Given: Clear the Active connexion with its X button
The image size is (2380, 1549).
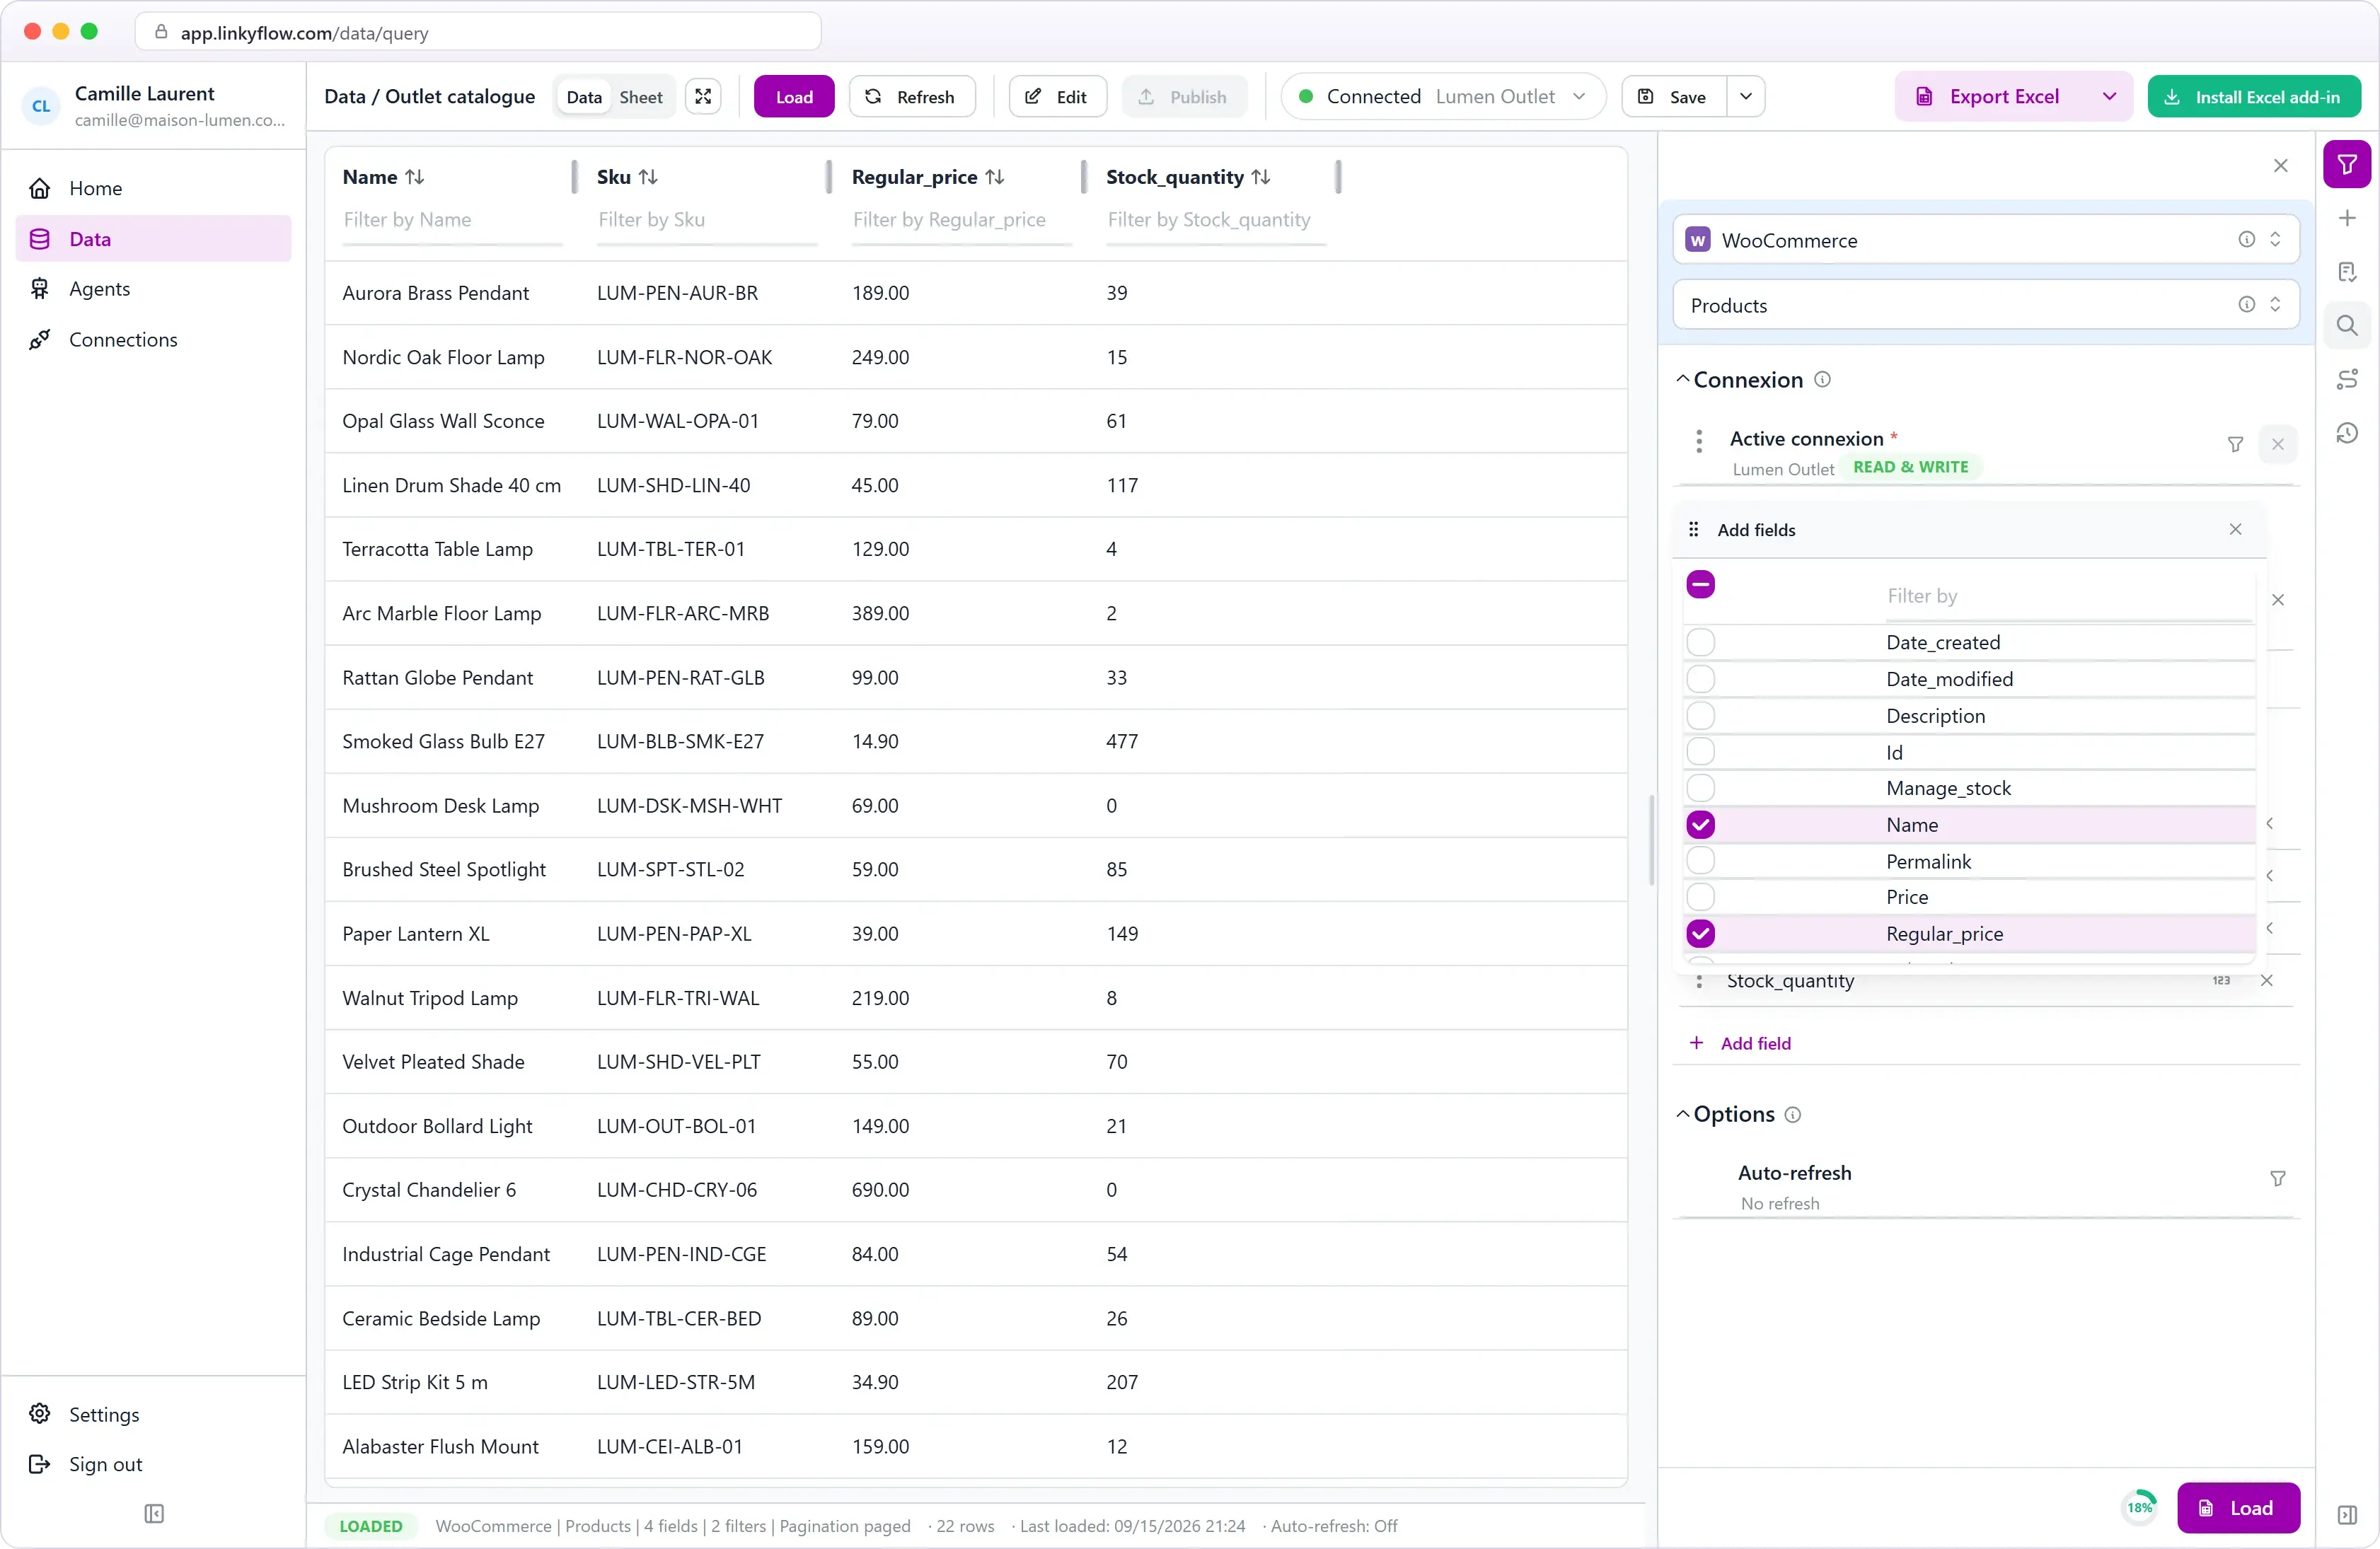Looking at the screenshot, I should point(2277,444).
